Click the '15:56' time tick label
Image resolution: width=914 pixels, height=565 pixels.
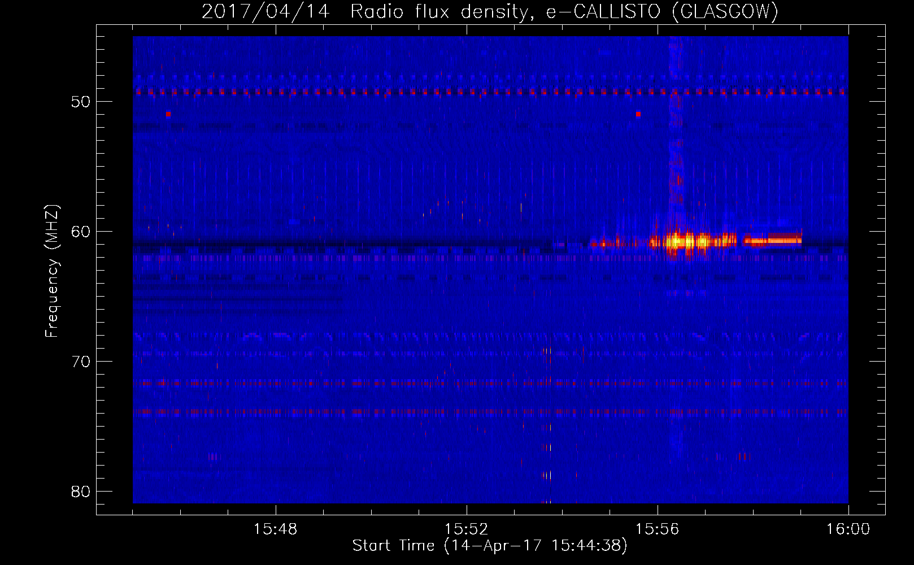pyautogui.click(x=658, y=529)
